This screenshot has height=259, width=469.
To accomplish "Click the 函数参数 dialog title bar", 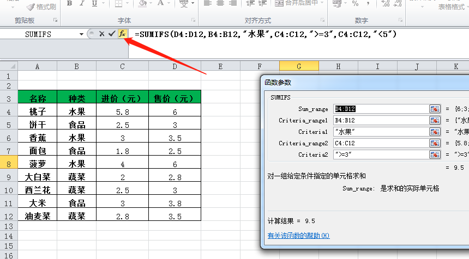I will 365,82.
